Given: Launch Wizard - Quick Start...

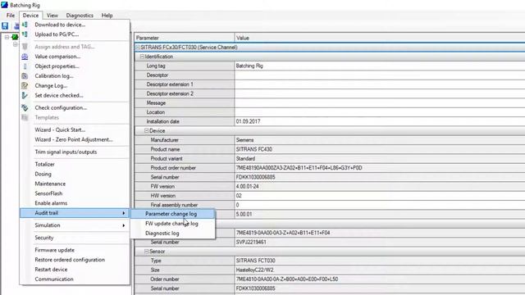Looking at the screenshot, I should tap(60, 129).
